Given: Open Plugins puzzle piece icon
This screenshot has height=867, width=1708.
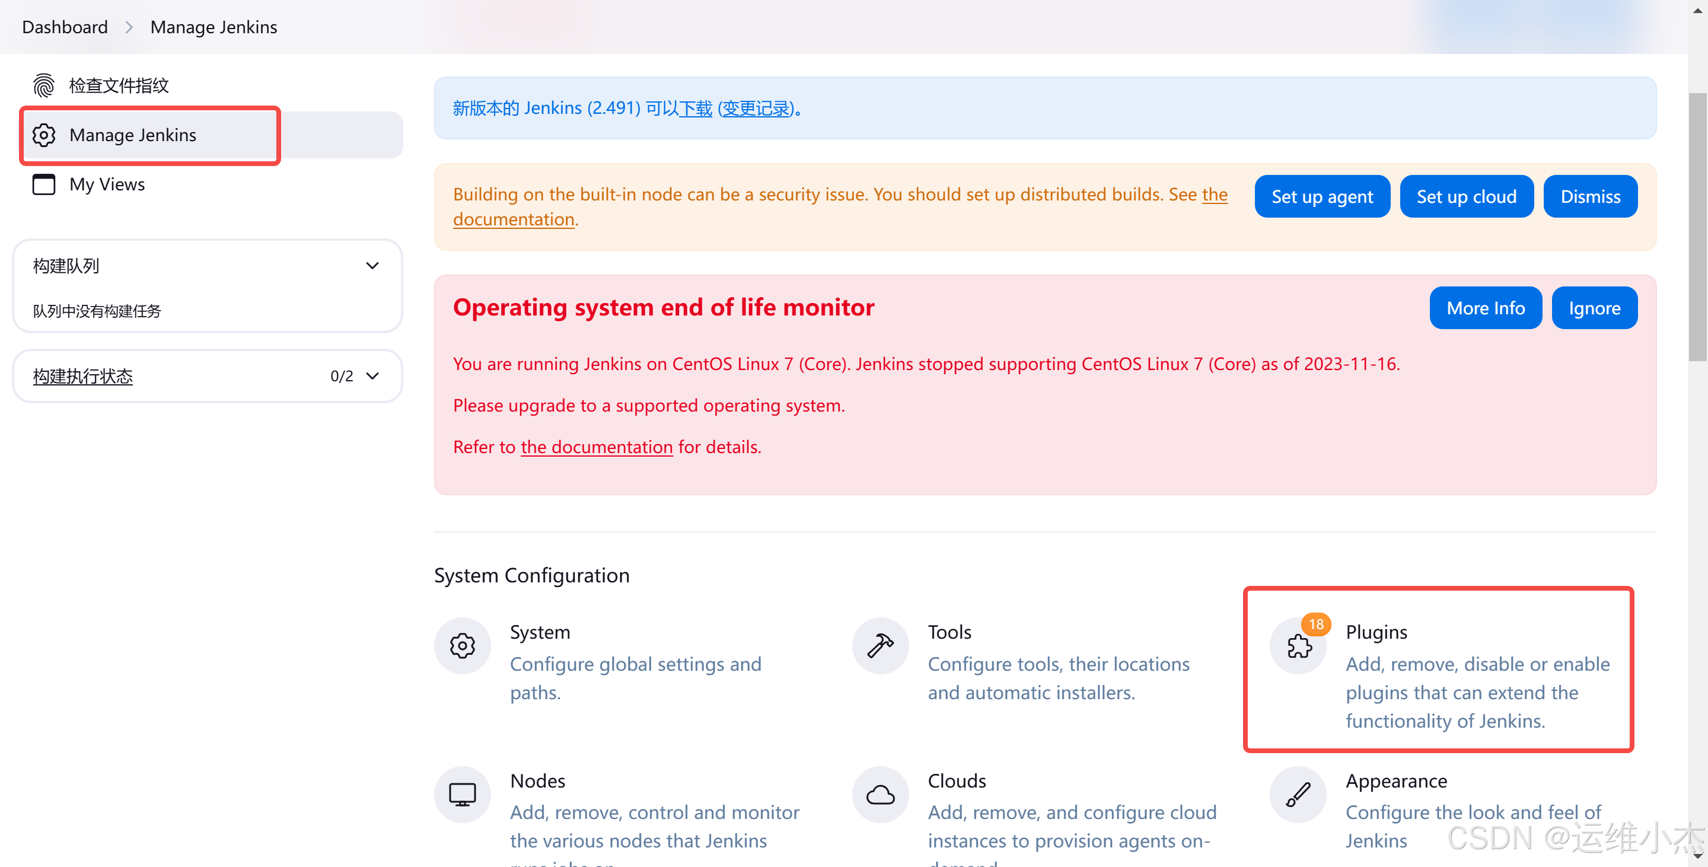Looking at the screenshot, I should click(1298, 646).
